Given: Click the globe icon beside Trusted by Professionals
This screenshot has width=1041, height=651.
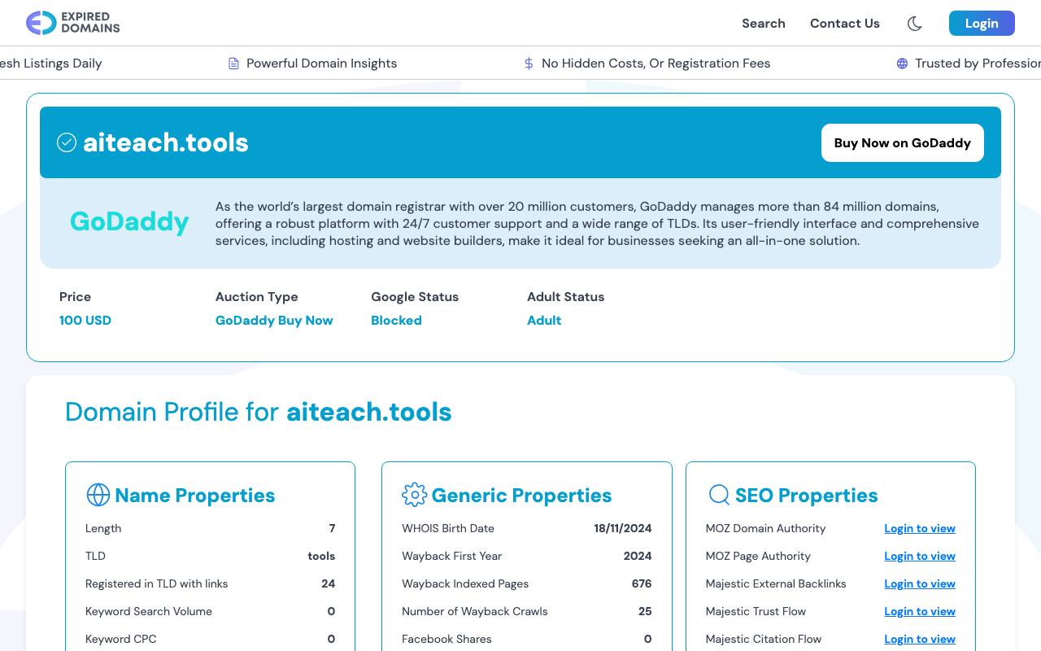Looking at the screenshot, I should [x=902, y=63].
